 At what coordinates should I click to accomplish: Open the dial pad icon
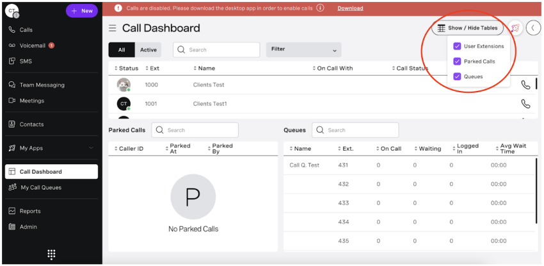click(x=51, y=254)
